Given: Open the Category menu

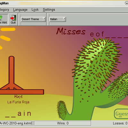Looking at the screenshot, I should 4,10.
